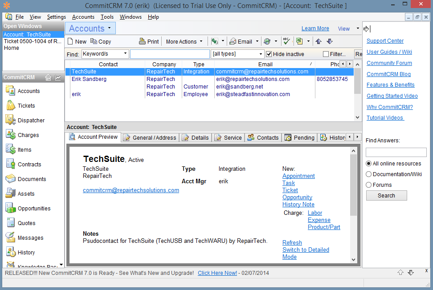
Task: Click the home icon in CommitCRM header
Action: 48,77
